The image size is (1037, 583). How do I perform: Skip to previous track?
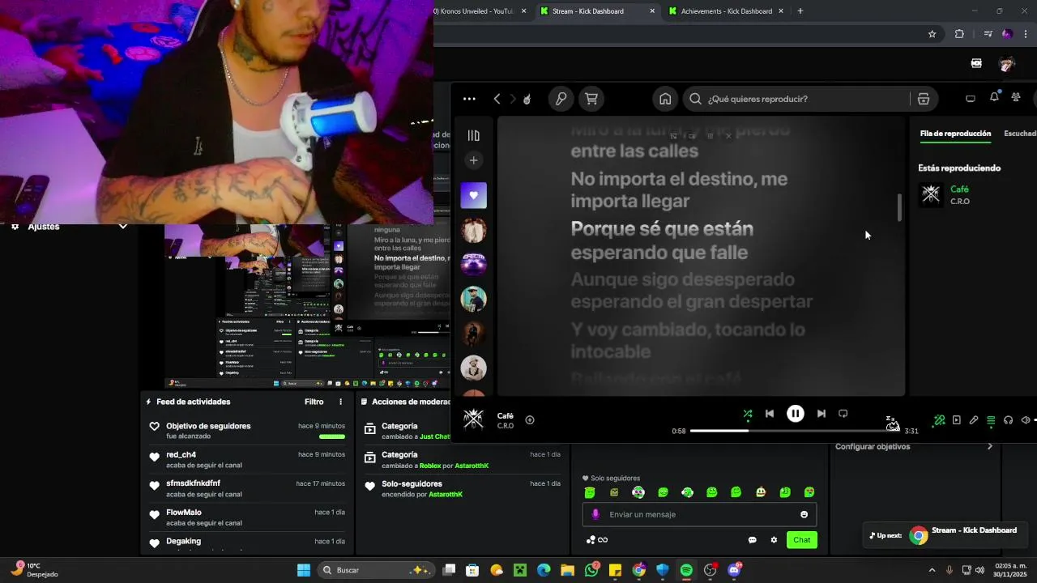(770, 414)
